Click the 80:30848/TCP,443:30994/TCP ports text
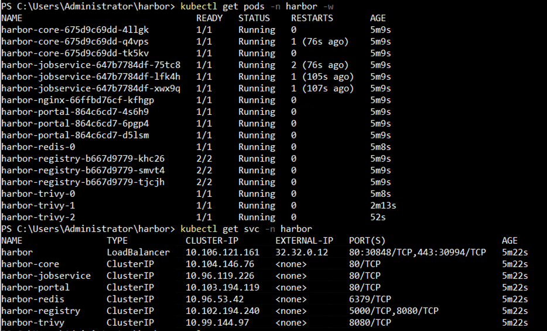Viewport: 547px width, 331px height. [x=417, y=252]
